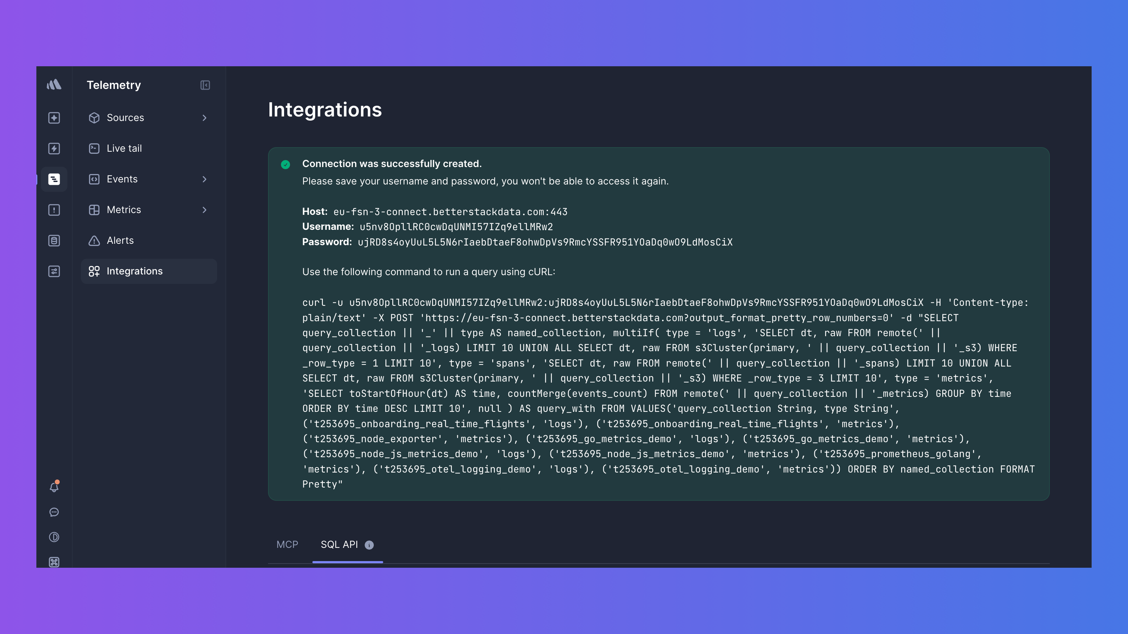1128x634 pixels.
Task: Open the Events menu item
Action: pos(149,179)
